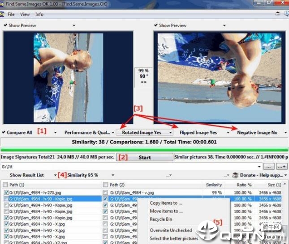
Task: Click the G:\J\t folder path field
Action: point(130,166)
